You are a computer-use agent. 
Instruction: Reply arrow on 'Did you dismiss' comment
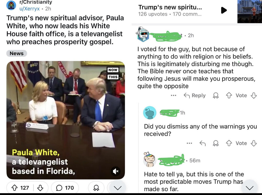(x=203, y=143)
